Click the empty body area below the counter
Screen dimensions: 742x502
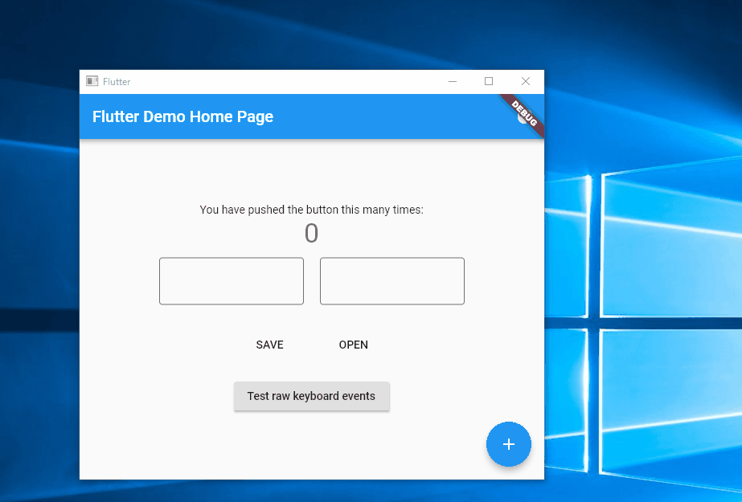pyautogui.click(x=201, y=442)
